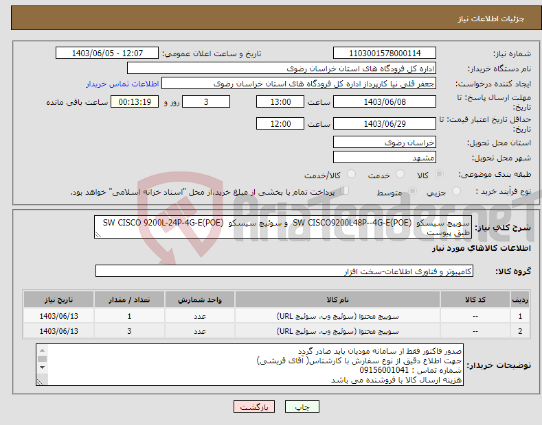This screenshot has width=542, height=425.
Task: Click the buyer organization name field
Action: 282,69
